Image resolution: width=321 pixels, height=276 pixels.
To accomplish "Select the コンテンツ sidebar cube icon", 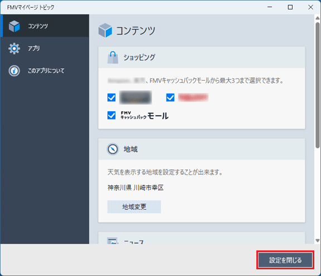I will coord(14,26).
